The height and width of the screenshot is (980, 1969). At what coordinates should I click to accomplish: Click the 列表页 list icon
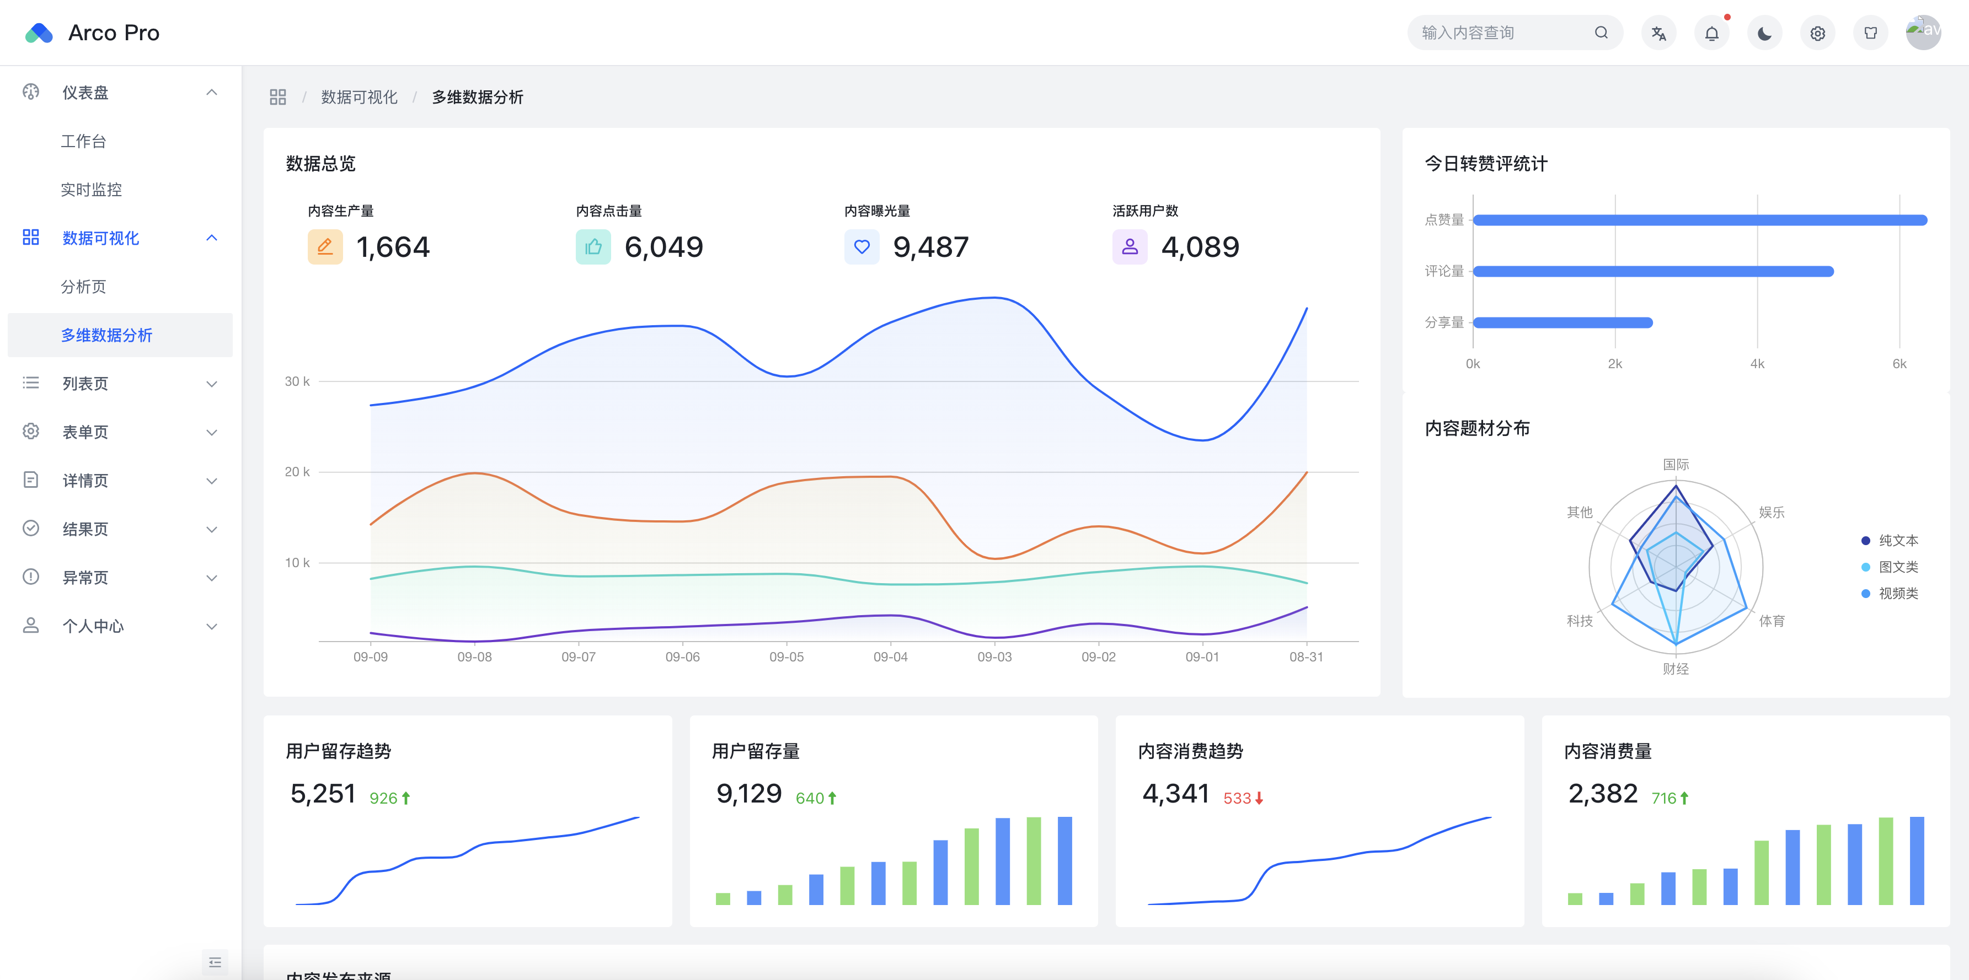[30, 383]
